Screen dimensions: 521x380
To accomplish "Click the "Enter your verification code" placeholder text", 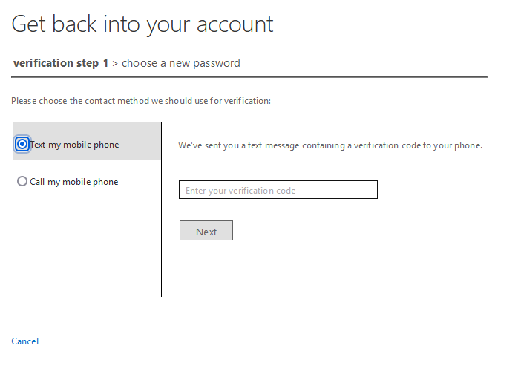I will 240,191.
